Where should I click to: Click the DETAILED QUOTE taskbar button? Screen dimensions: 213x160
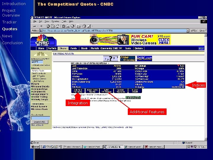click(x=113, y=147)
